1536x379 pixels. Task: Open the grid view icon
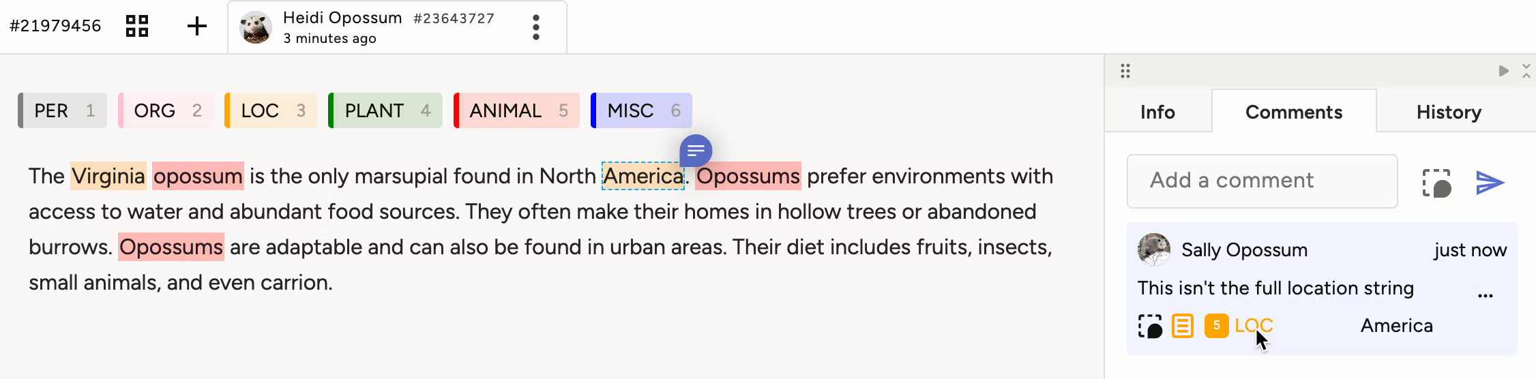click(137, 26)
